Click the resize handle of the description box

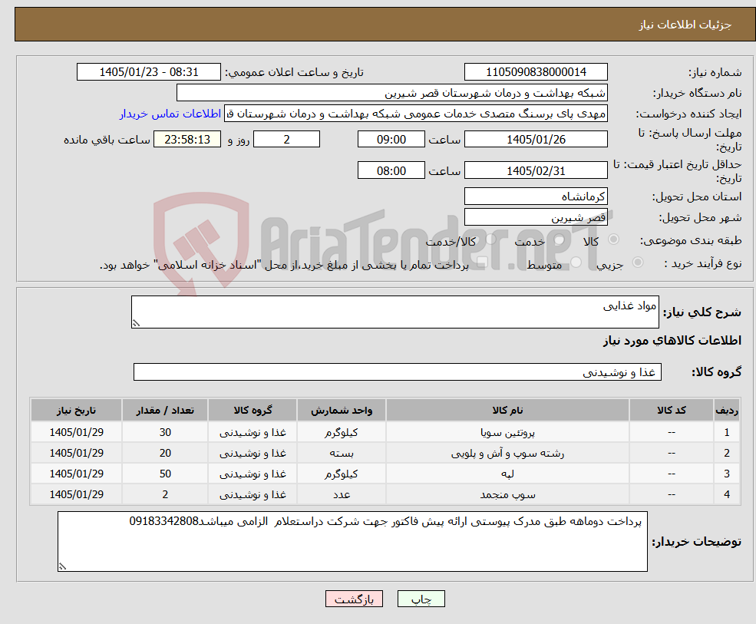[x=136, y=324]
